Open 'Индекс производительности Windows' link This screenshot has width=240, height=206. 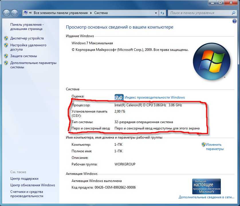[155, 97]
